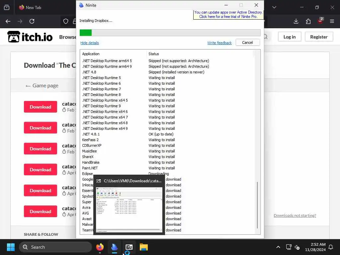Click the Firefox back arrow

coord(8,21)
